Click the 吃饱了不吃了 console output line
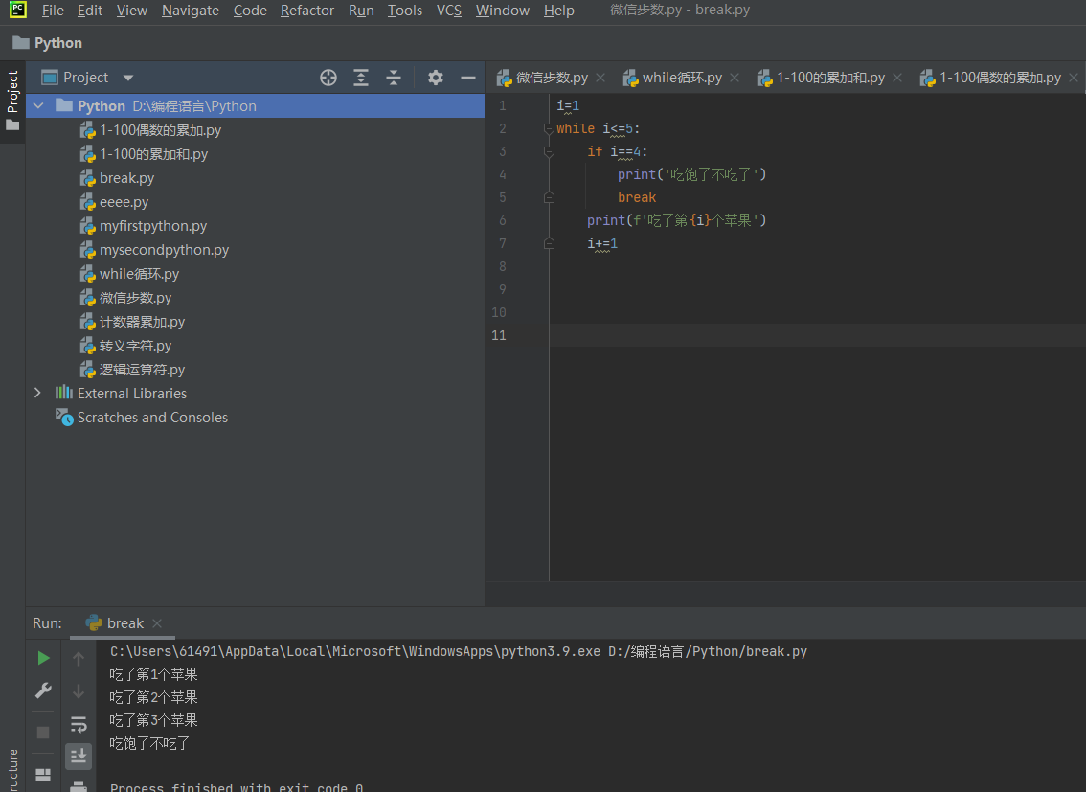 tap(149, 743)
